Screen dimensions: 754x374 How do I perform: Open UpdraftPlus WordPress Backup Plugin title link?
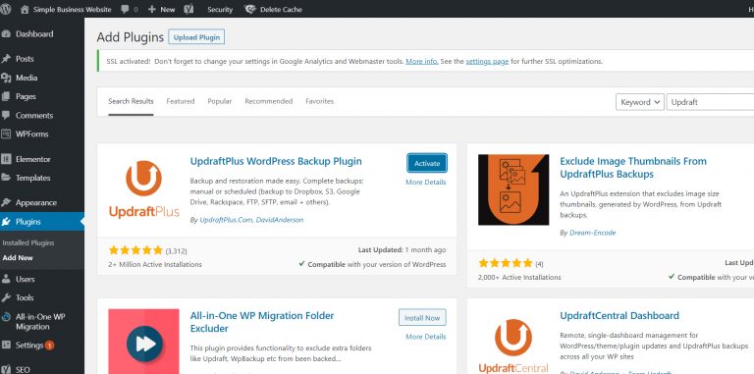[276, 162]
